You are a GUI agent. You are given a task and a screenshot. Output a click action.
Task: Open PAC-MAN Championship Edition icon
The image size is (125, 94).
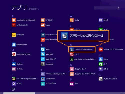[x=14, y=79]
